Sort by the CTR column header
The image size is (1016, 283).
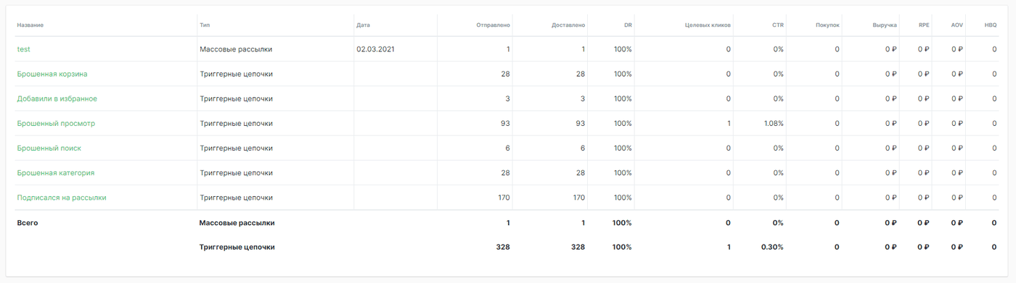pyautogui.click(x=778, y=25)
